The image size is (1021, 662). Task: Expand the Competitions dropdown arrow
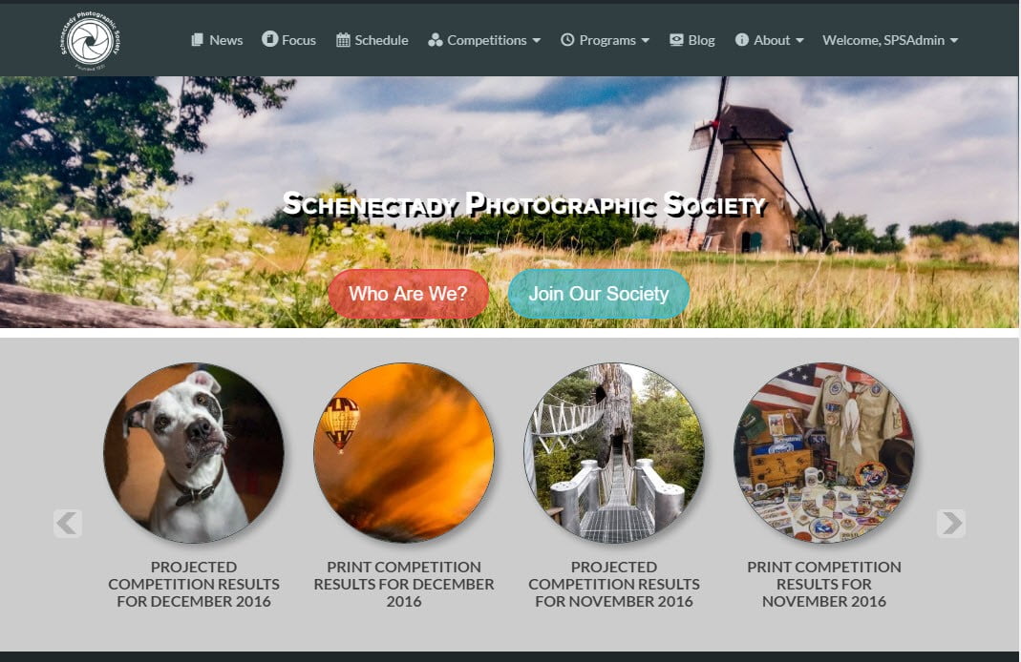[537, 41]
